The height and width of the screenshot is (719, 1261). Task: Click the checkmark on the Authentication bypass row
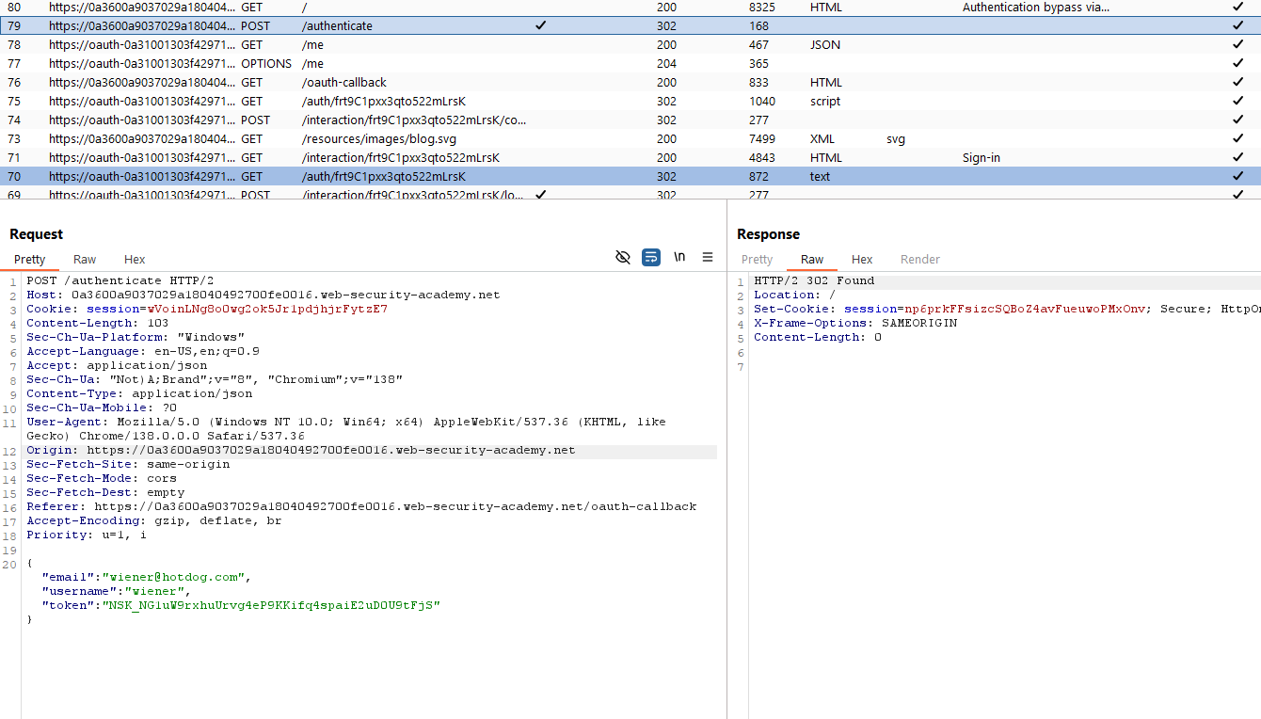click(1237, 8)
